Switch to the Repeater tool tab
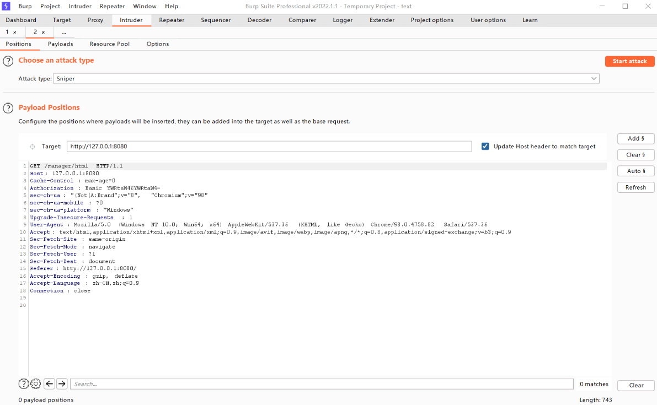657x405 pixels. 172,20
